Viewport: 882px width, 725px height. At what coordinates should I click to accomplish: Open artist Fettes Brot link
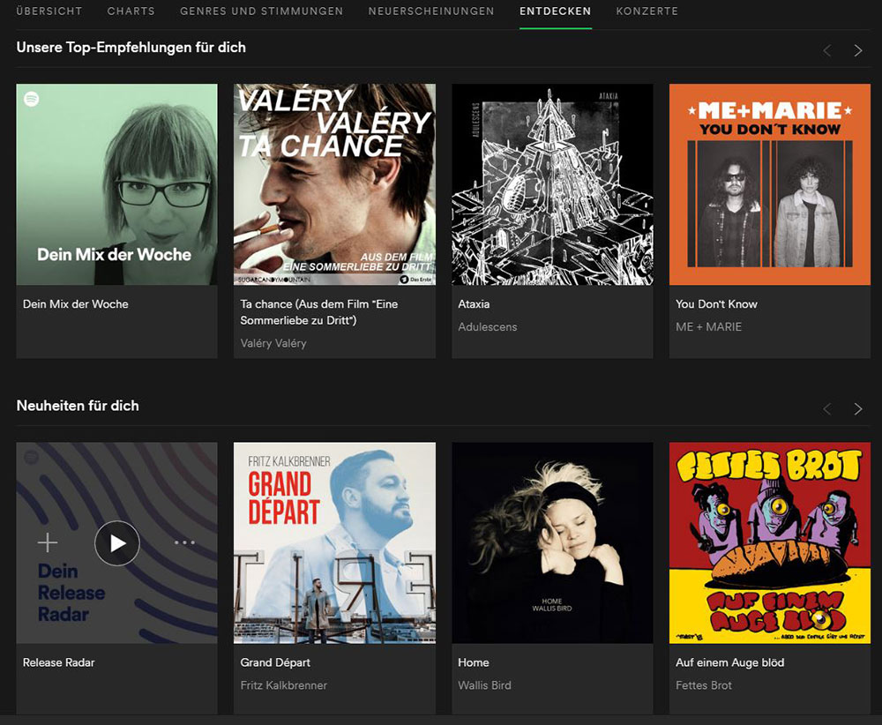[x=704, y=685]
